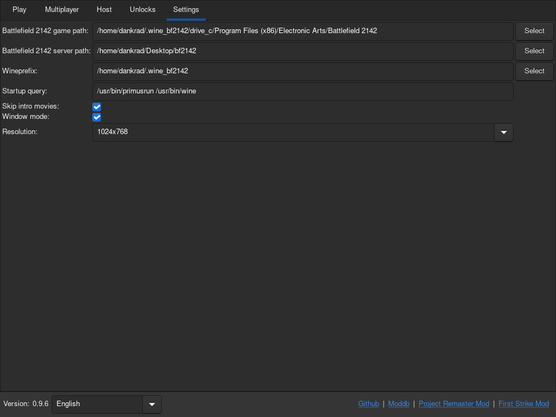The height and width of the screenshot is (417, 556).
Task: Disable the Window mode checkbox
Action: click(x=97, y=117)
